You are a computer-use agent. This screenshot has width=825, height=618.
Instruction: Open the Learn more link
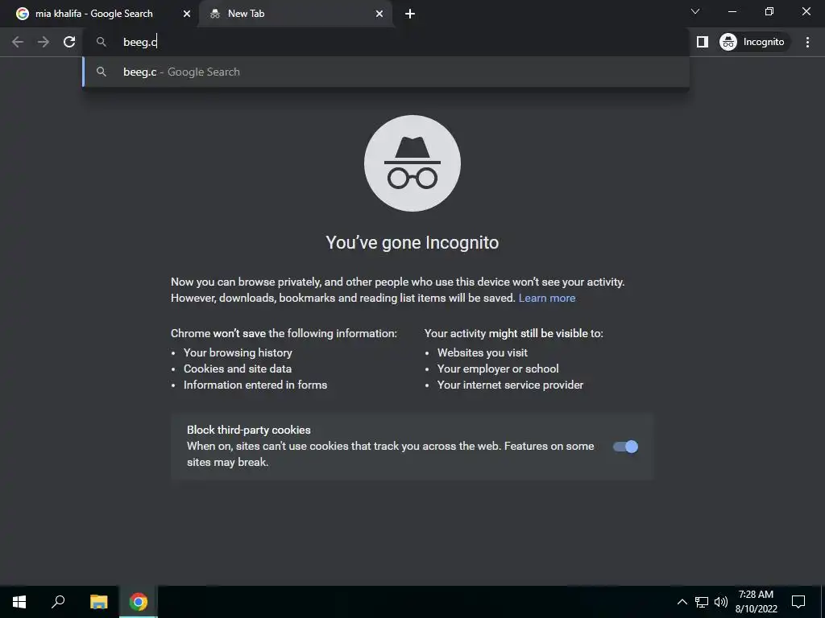tap(547, 298)
